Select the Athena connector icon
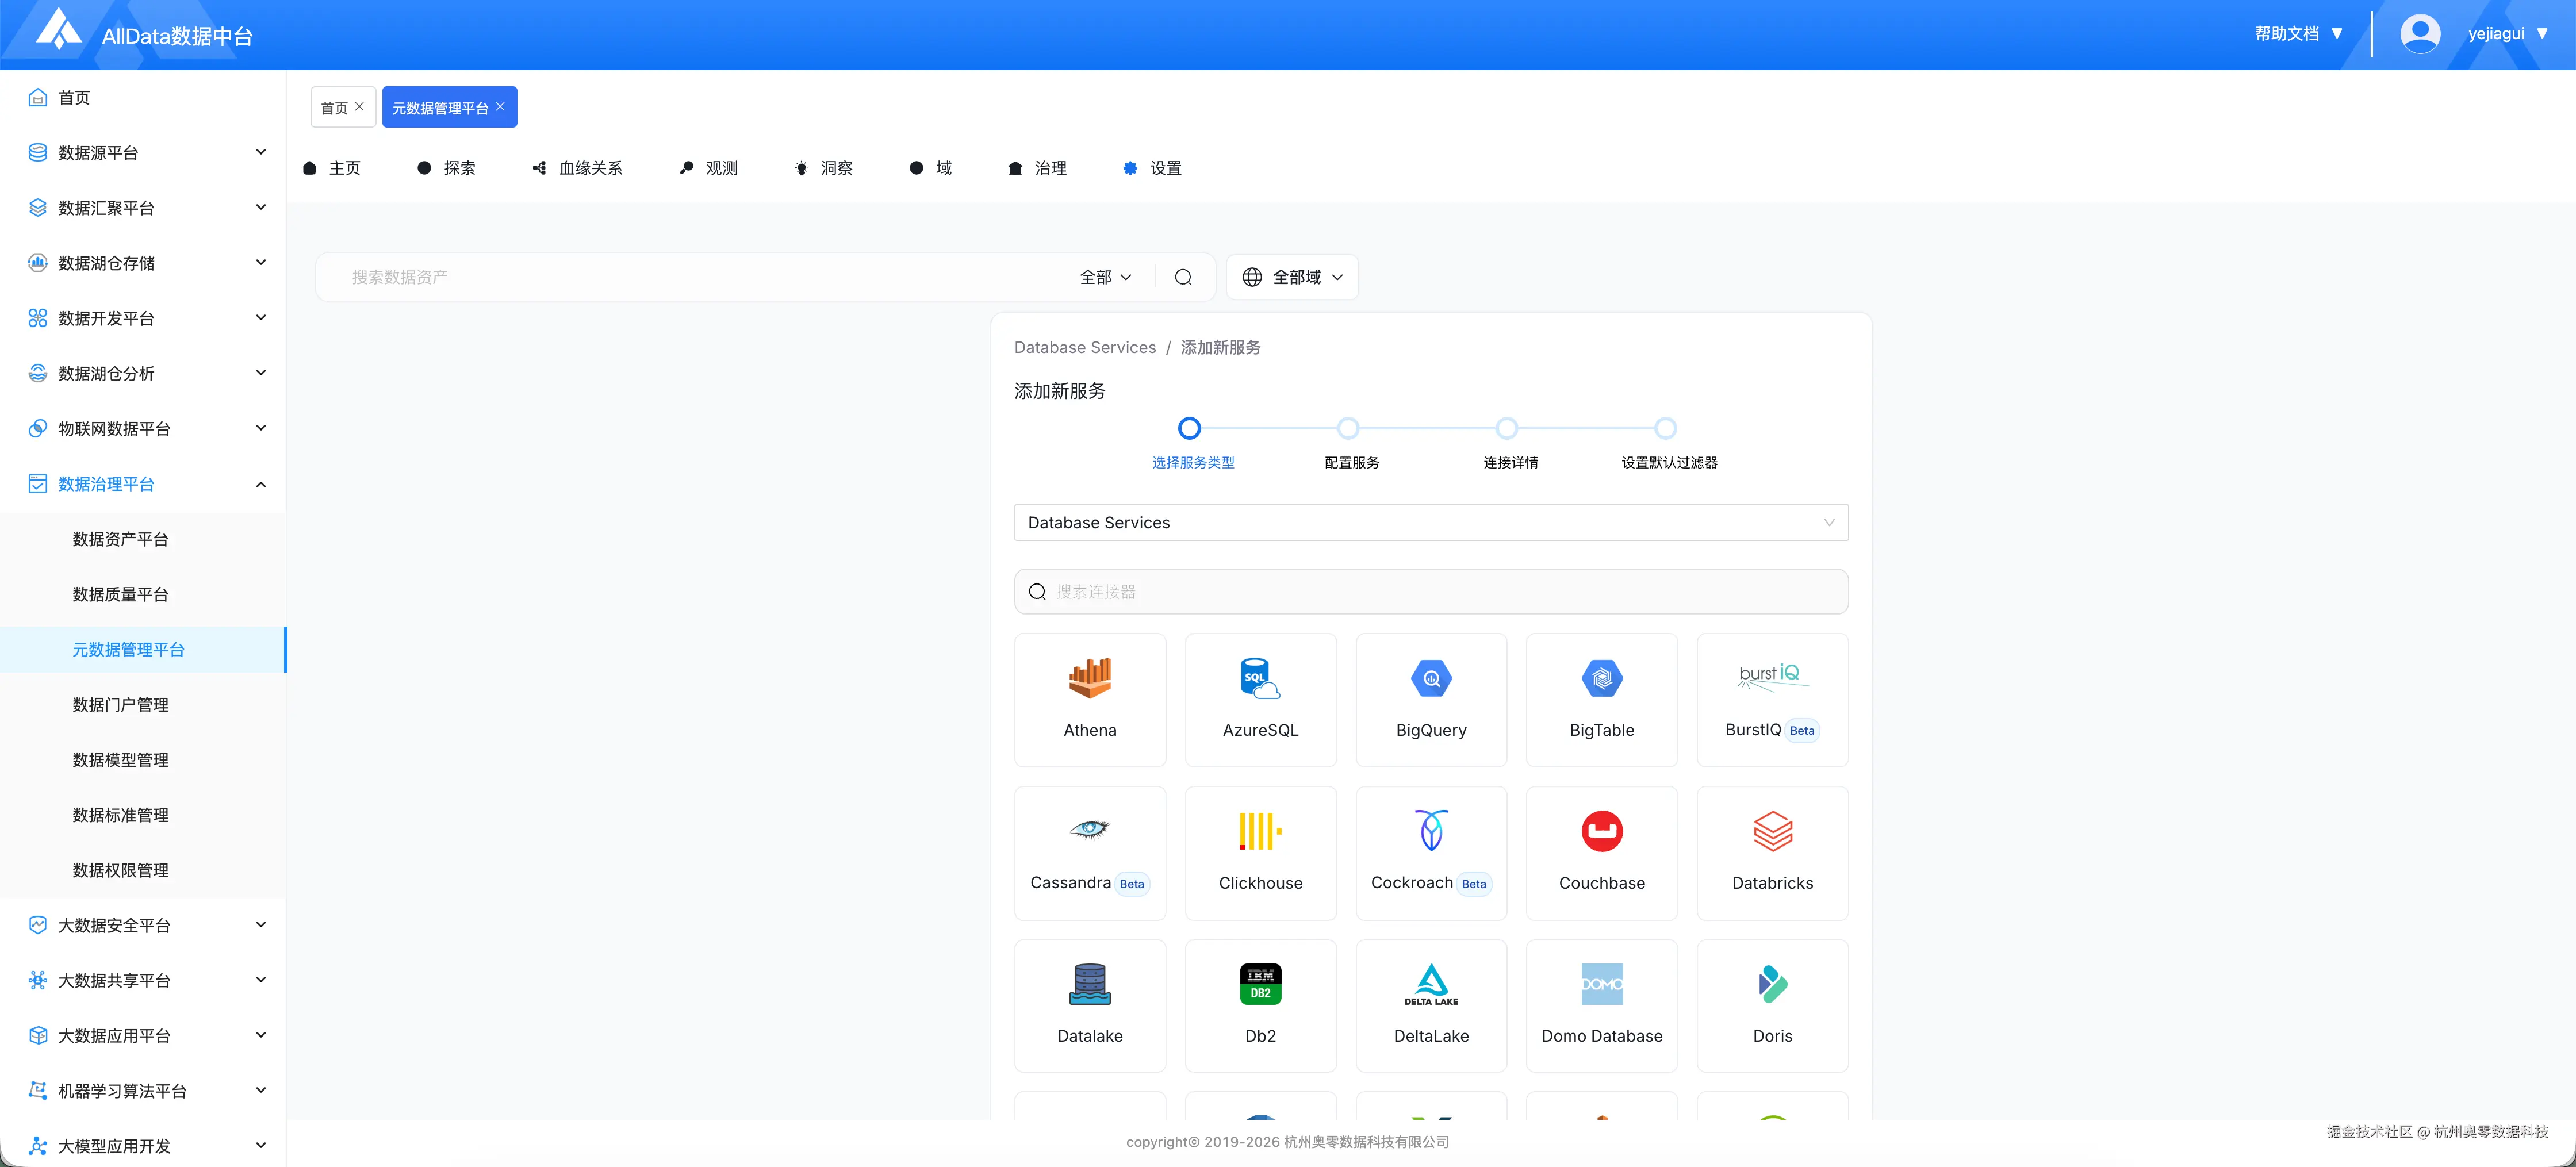Screen dimensions: 2576x1167 click(1089, 678)
